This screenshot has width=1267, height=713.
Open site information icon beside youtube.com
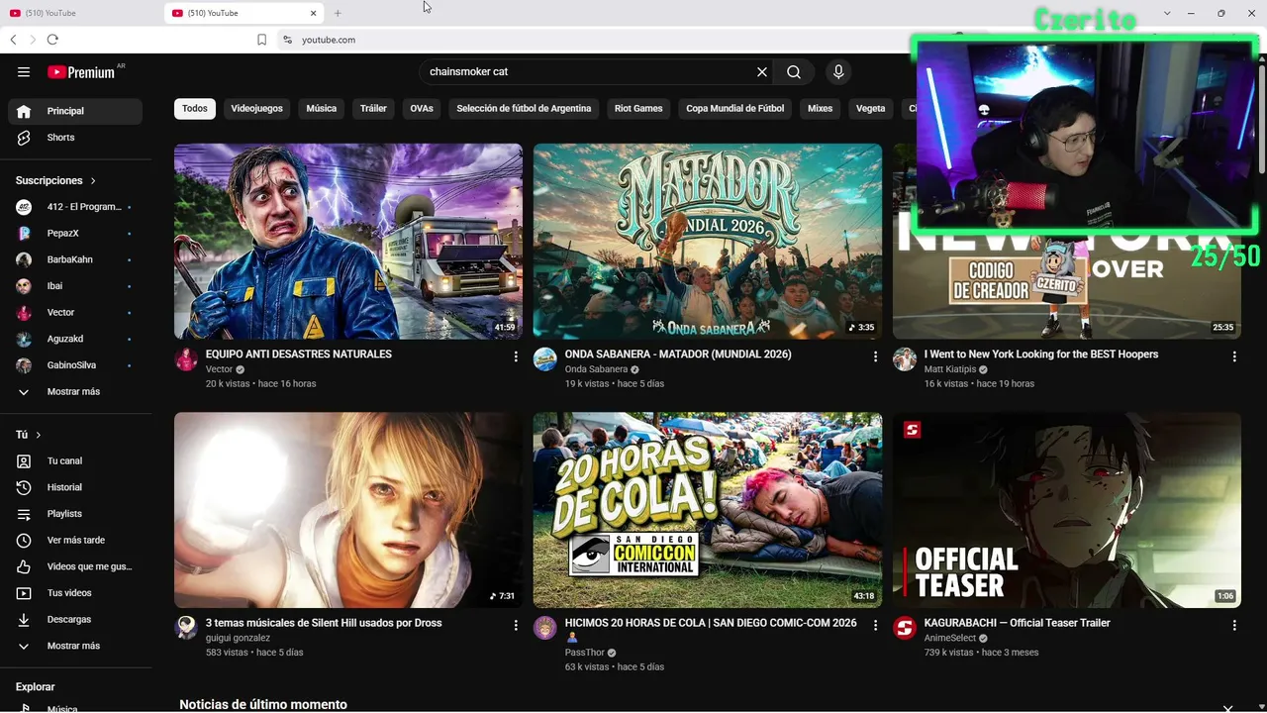(287, 40)
